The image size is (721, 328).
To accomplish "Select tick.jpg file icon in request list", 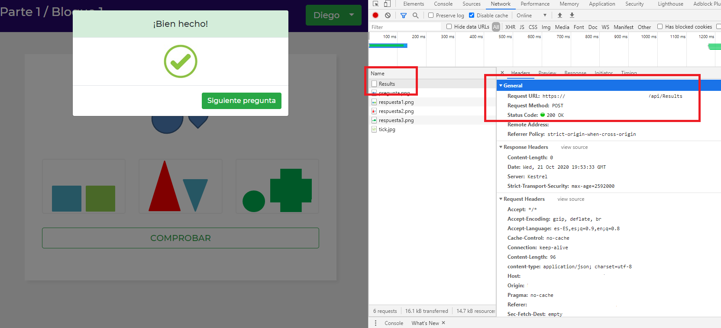I will tap(374, 129).
